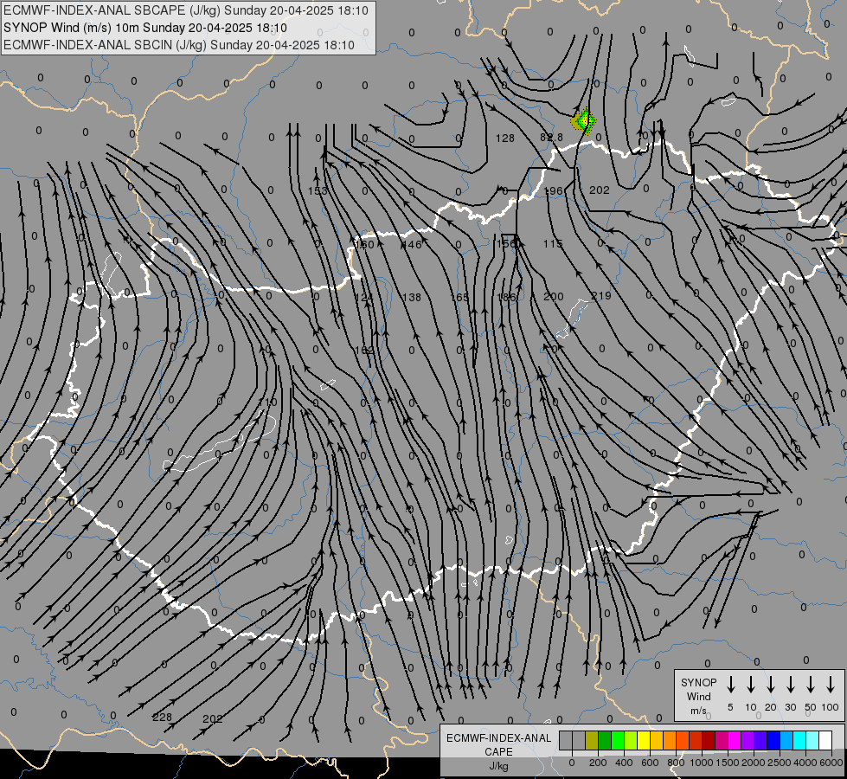Click the map value '165'
Screen dimensions: 847x779
[x=459, y=298]
